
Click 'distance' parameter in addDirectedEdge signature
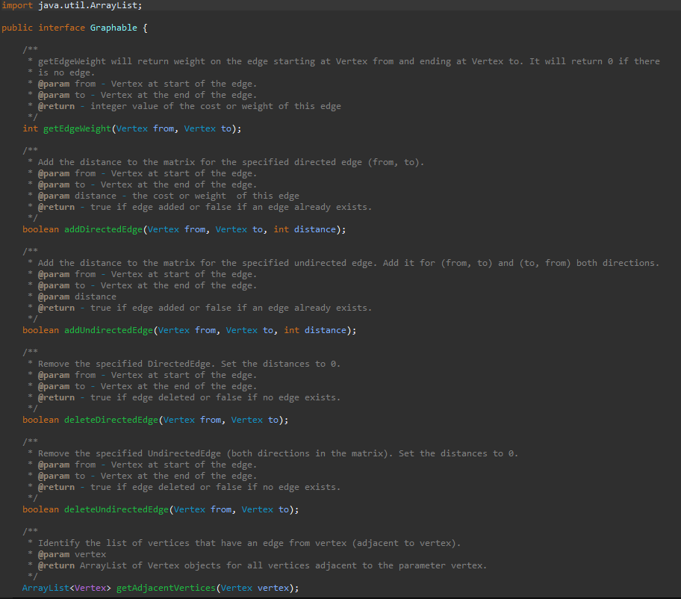point(315,229)
